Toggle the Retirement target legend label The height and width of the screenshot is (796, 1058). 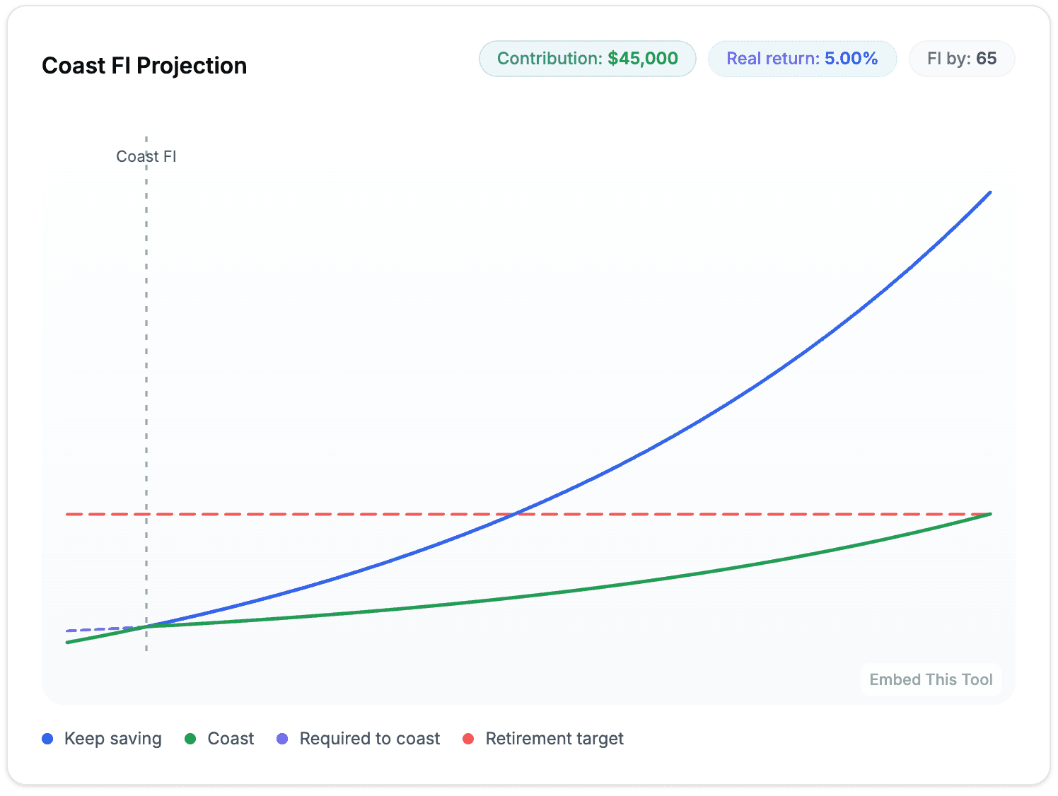coord(554,739)
